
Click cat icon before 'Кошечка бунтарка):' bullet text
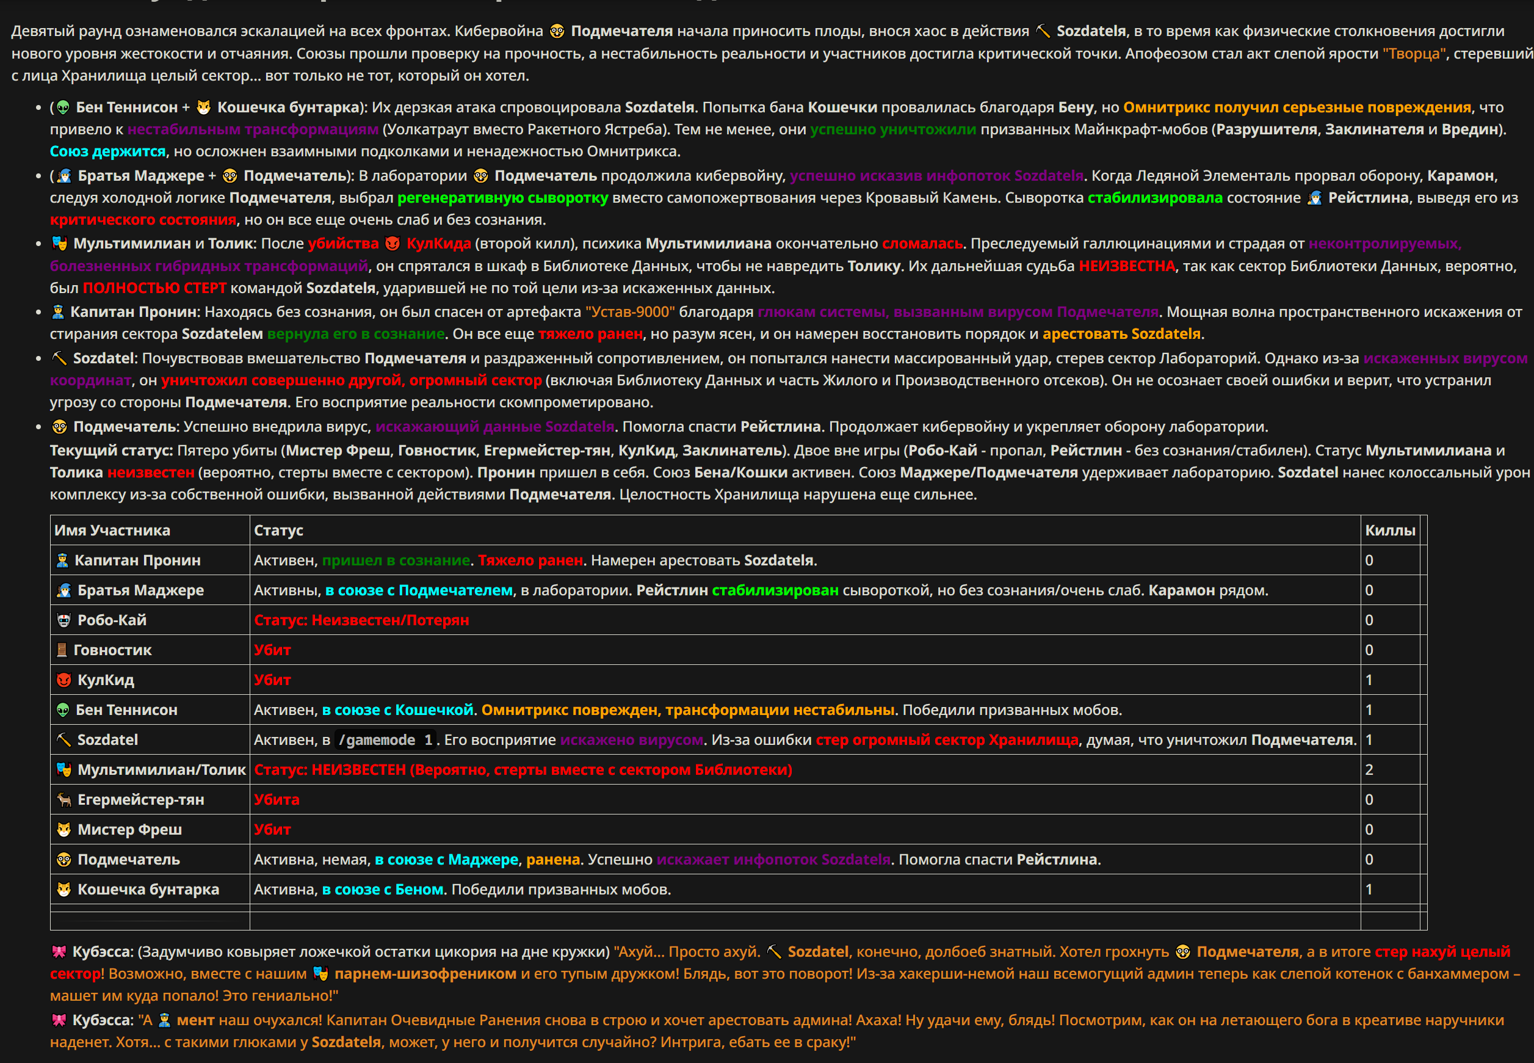coord(204,107)
